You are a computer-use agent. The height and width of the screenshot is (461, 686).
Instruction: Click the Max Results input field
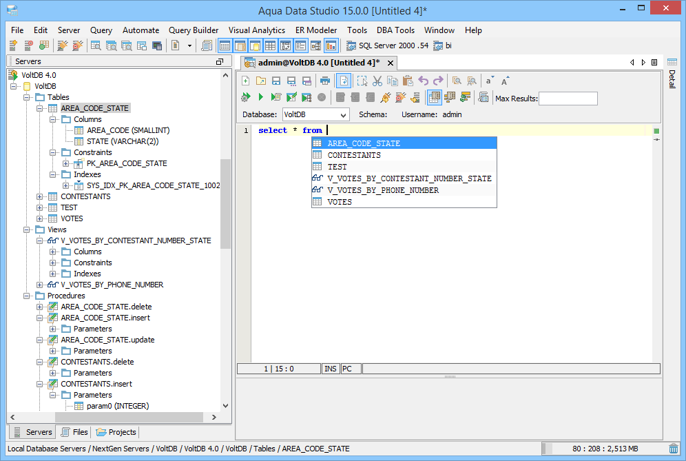[568, 99]
